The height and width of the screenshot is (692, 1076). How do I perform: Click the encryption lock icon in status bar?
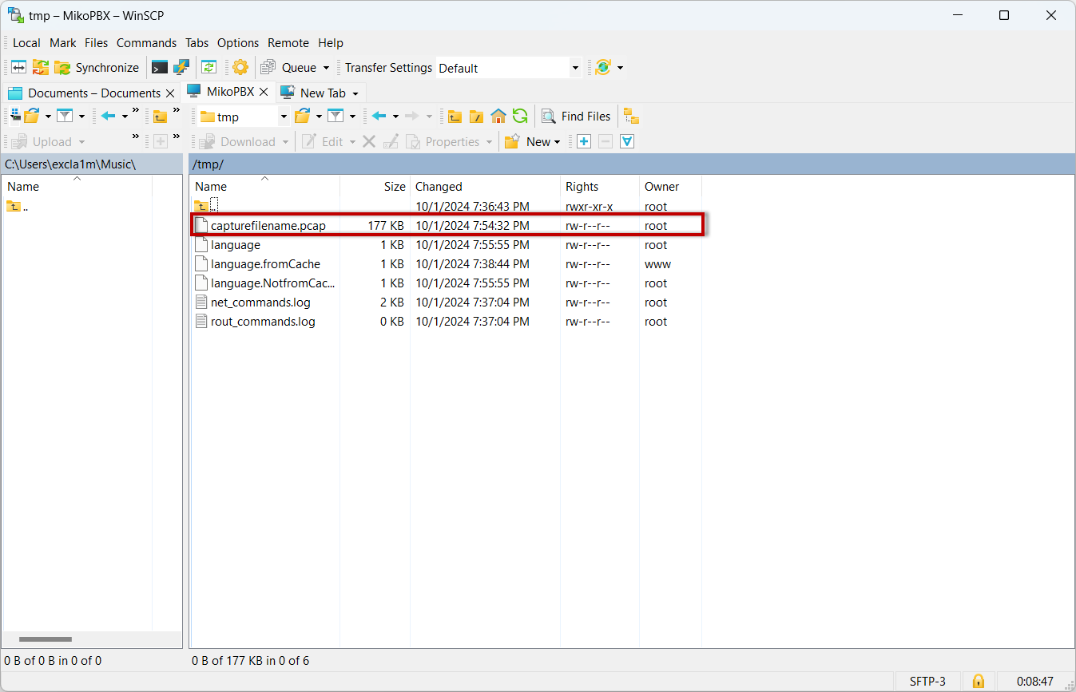pyautogui.click(x=978, y=681)
